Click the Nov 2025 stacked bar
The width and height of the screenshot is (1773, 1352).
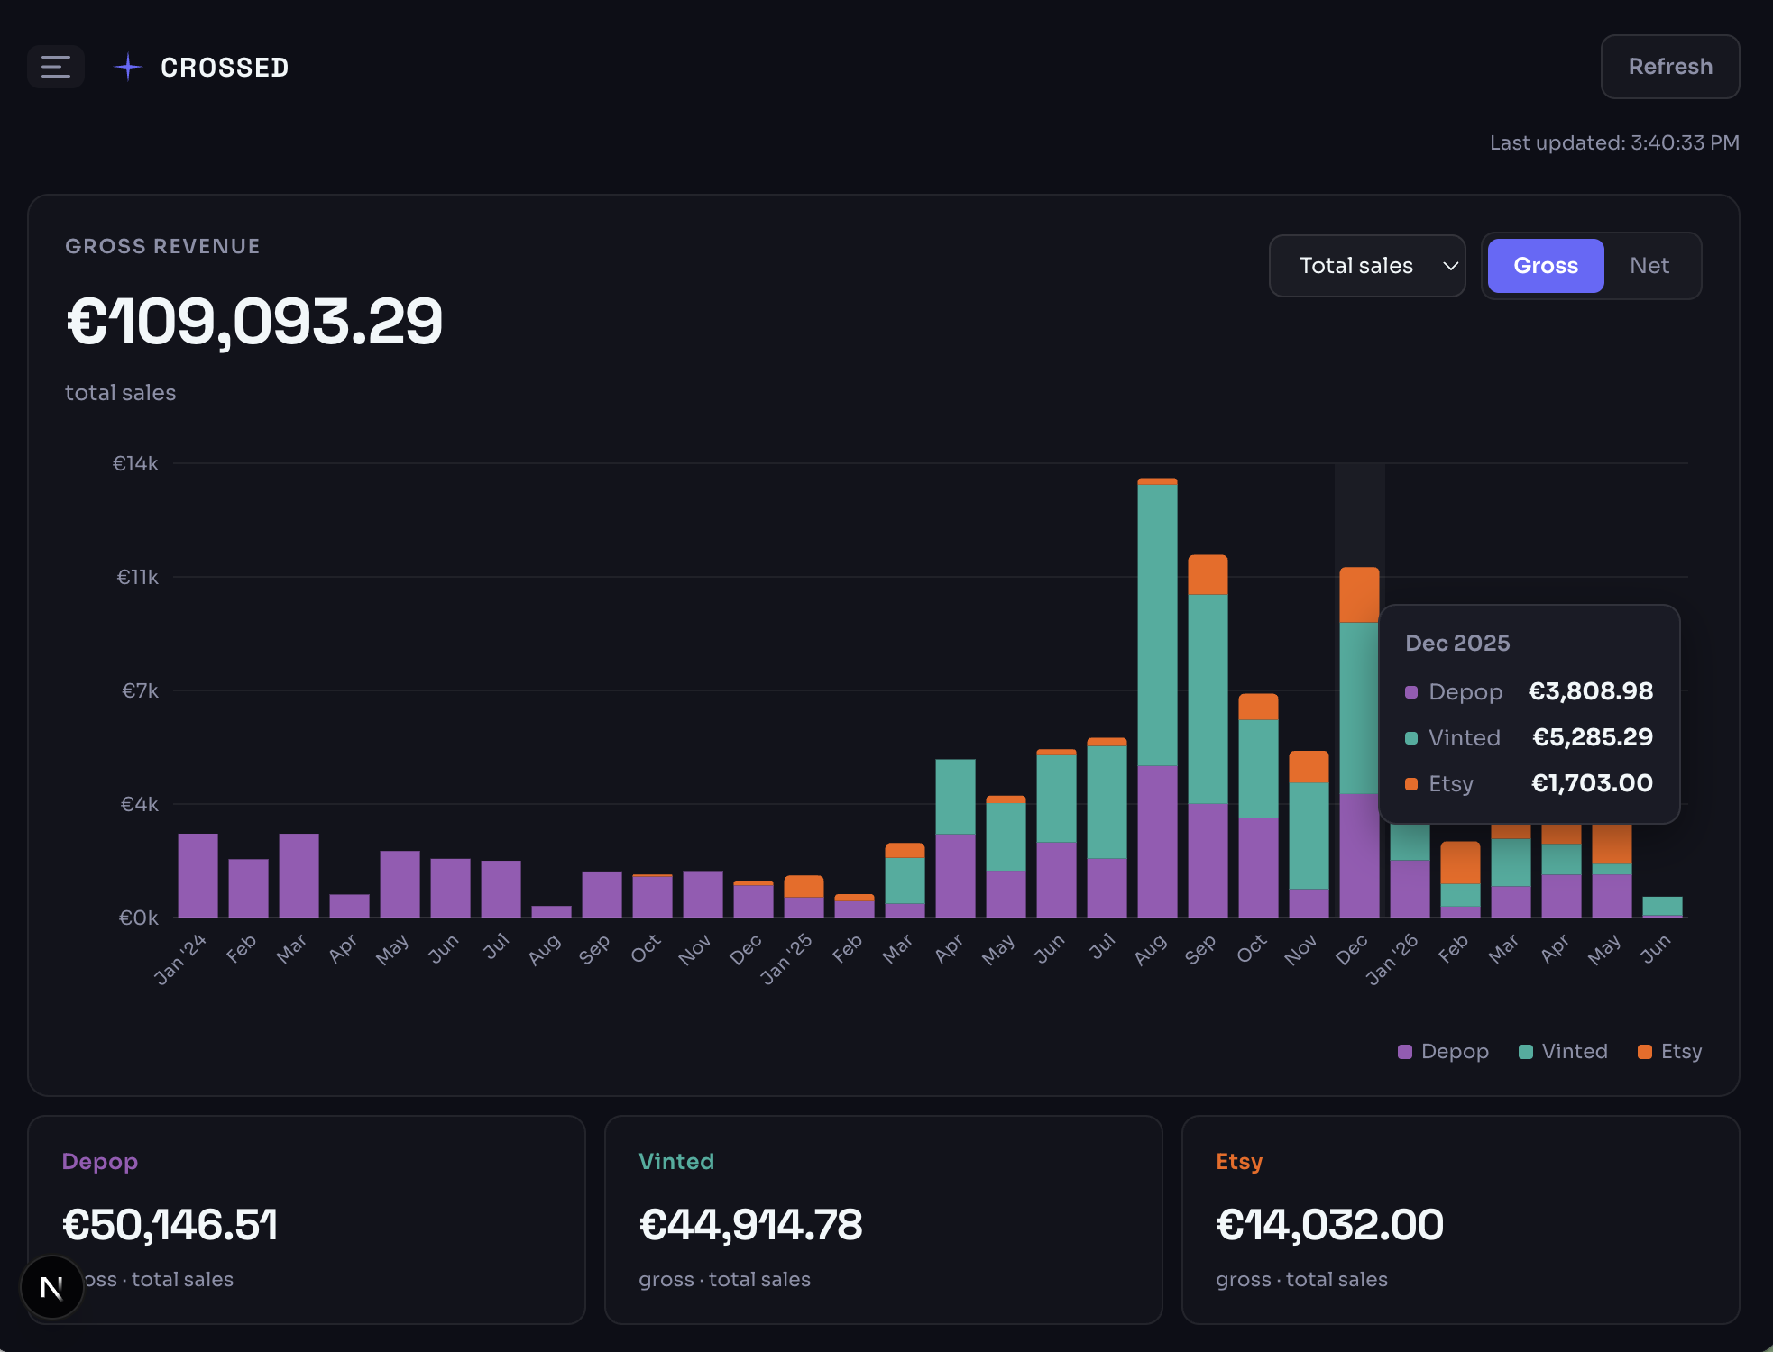(1309, 835)
